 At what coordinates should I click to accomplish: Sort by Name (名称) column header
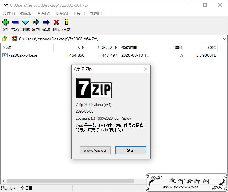[27, 47]
